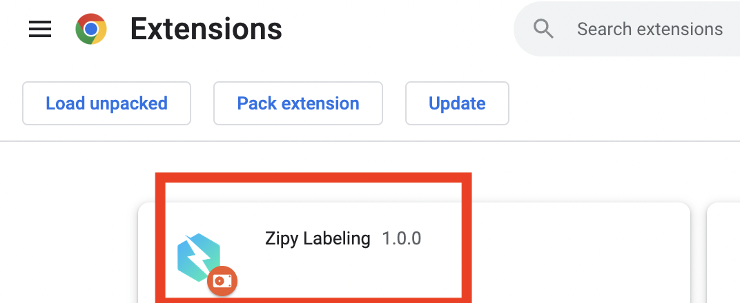The width and height of the screenshot is (740, 303).
Task: Click the version number 1.0.0
Action: [x=401, y=239]
